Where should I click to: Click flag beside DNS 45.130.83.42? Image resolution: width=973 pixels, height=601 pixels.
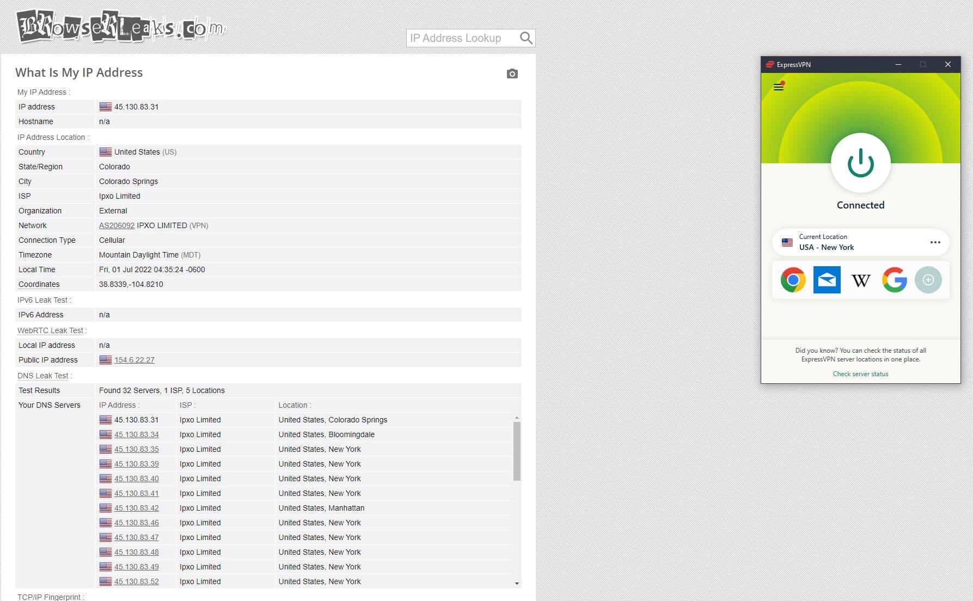(106, 508)
